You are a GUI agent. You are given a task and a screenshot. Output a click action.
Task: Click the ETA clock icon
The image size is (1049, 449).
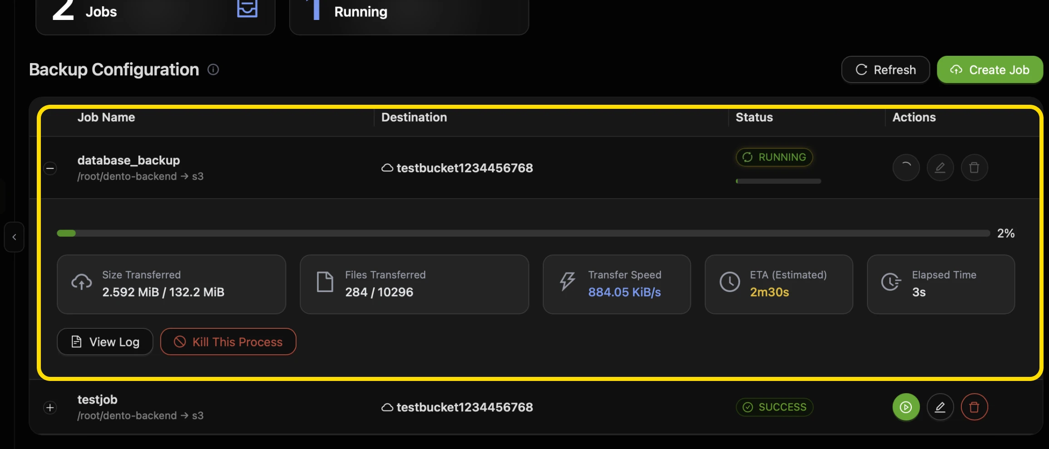coord(730,282)
